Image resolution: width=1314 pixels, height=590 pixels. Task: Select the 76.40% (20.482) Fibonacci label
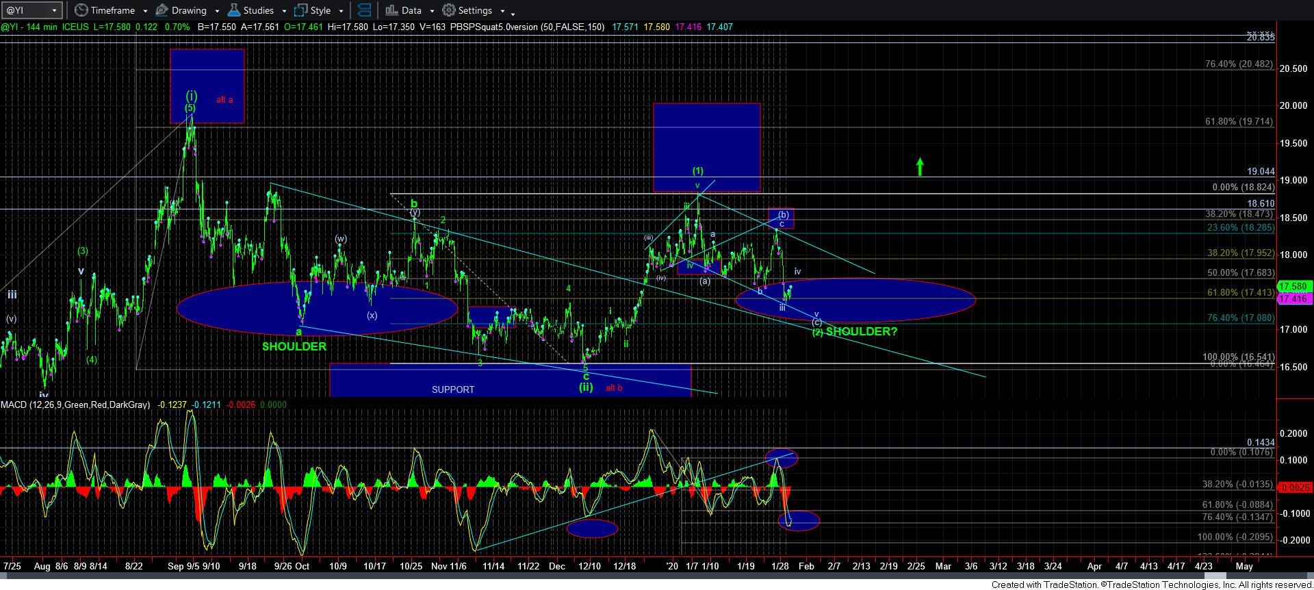click(x=1239, y=64)
